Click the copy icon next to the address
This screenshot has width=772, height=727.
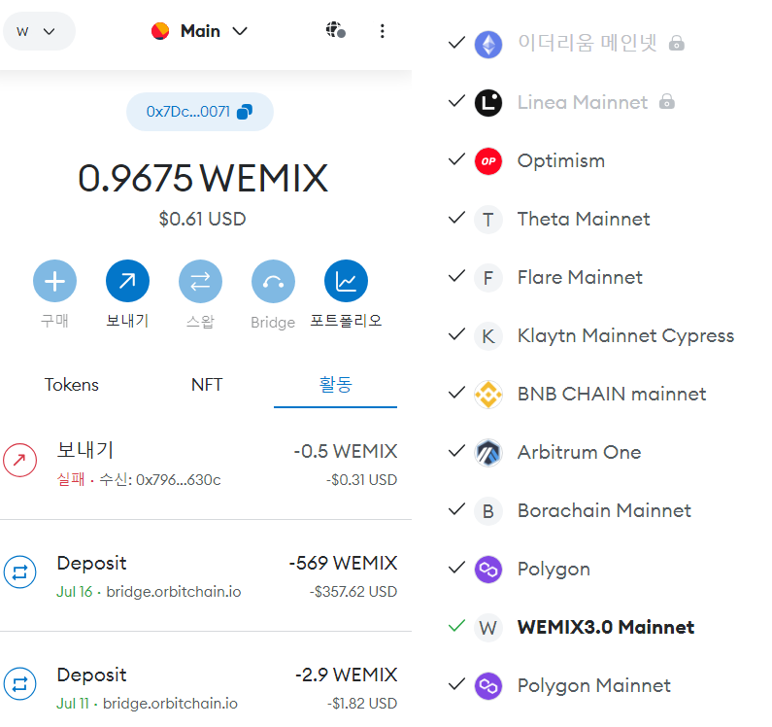pyautogui.click(x=245, y=112)
